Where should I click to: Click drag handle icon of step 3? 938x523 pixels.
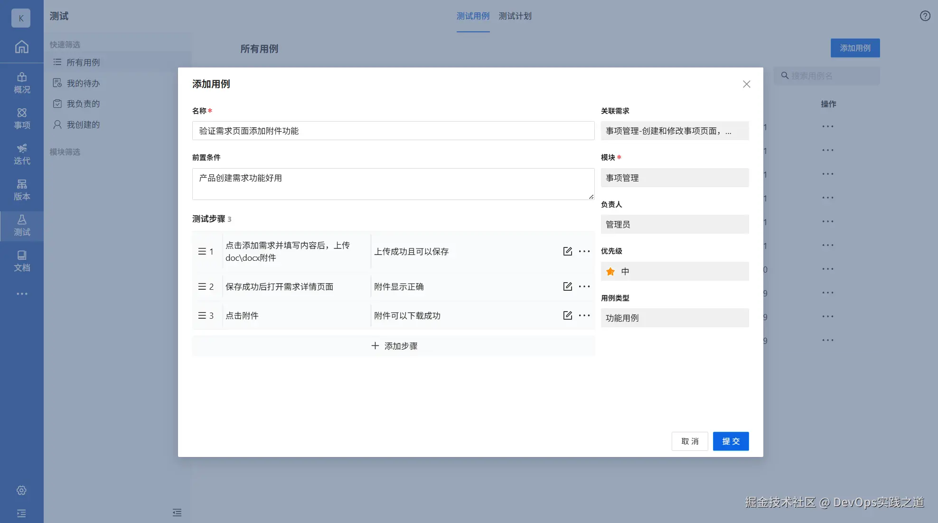click(202, 315)
